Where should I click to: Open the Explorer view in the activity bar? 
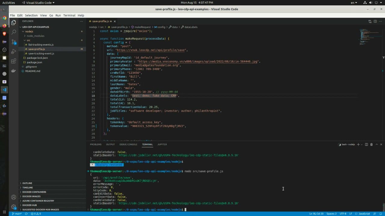pyautogui.click(x=14, y=22)
